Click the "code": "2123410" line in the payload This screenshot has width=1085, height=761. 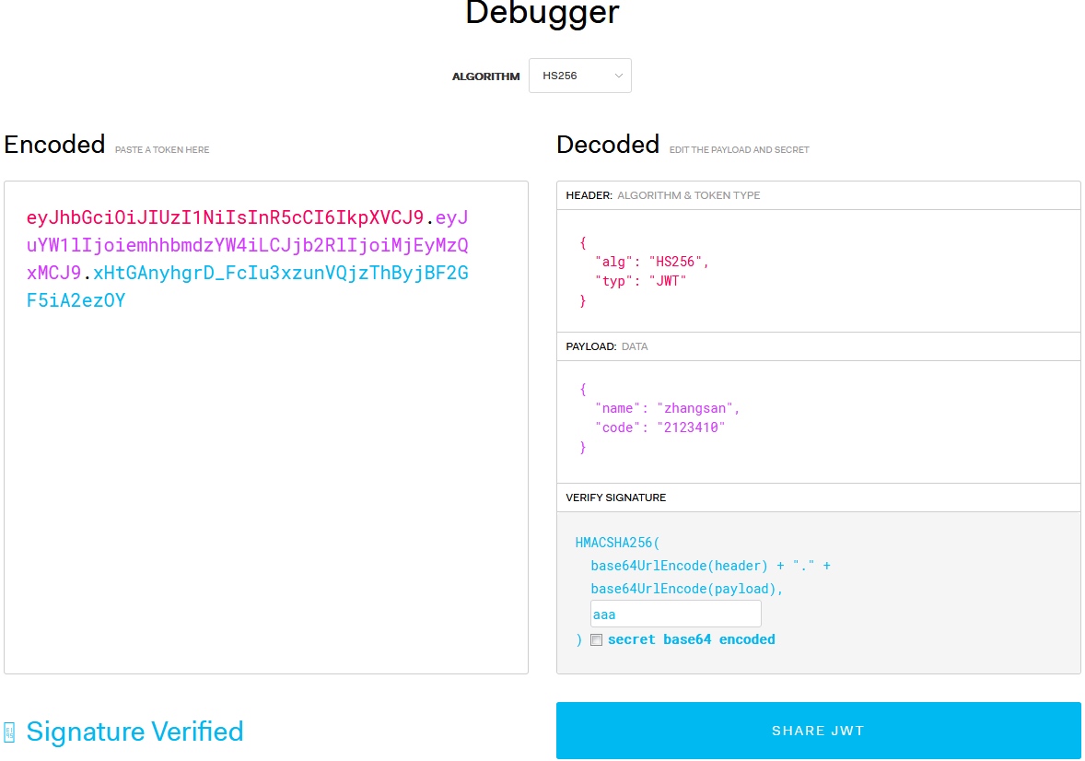click(x=659, y=427)
